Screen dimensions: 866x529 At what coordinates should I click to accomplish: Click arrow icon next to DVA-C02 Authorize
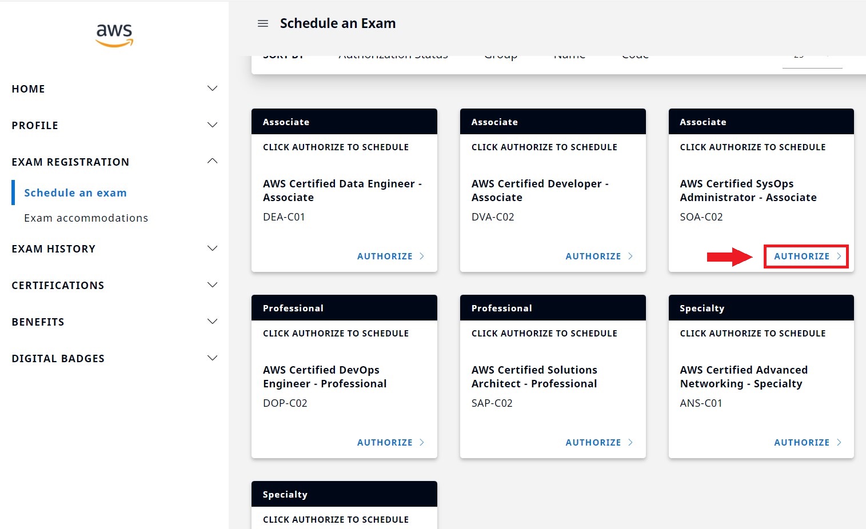click(630, 257)
